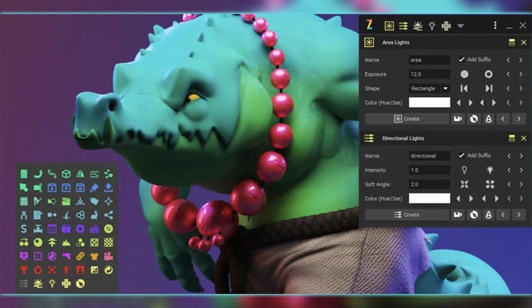Click the camera icon next to Directional Lights Create
Screen dimensions: 532x308
tap(458, 214)
